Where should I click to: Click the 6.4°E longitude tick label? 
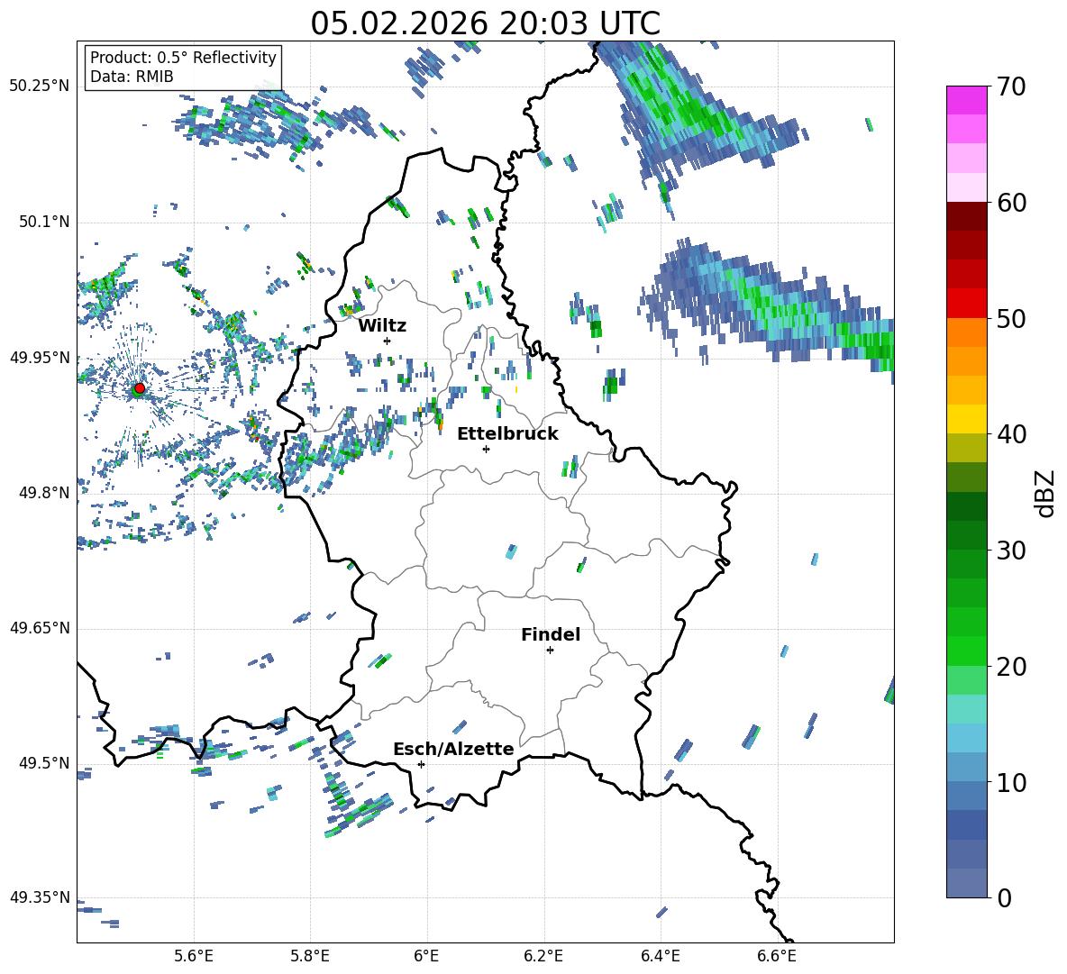pyautogui.click(x=660, y=956)
